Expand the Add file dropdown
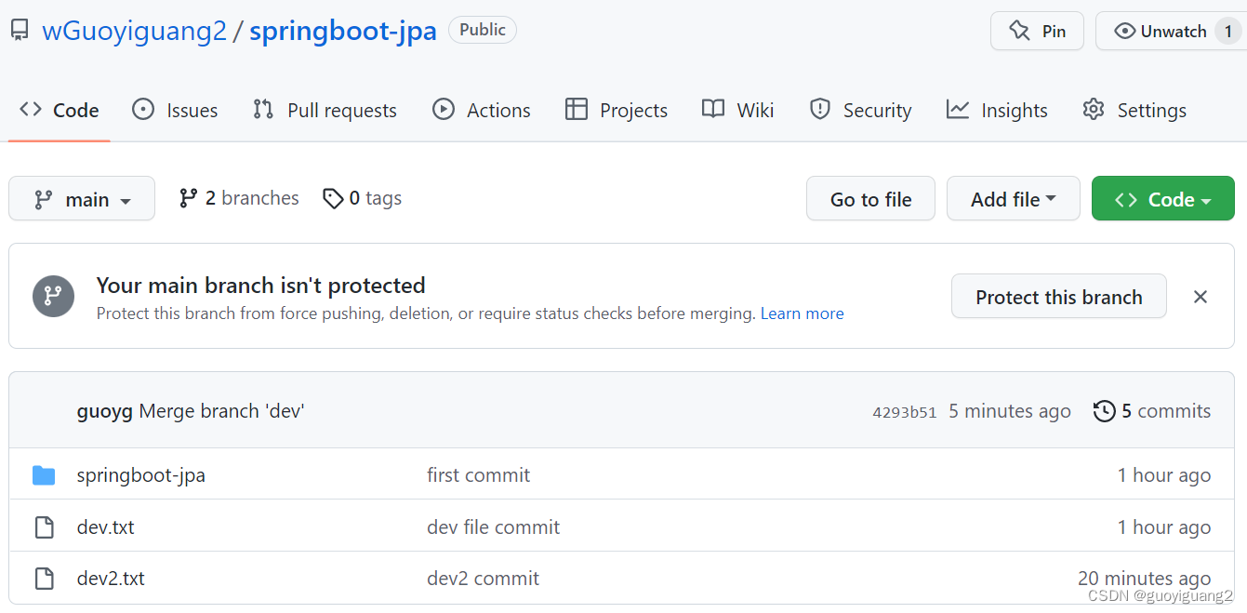This screenshot has width=1247, height=613. [1014, 199]
